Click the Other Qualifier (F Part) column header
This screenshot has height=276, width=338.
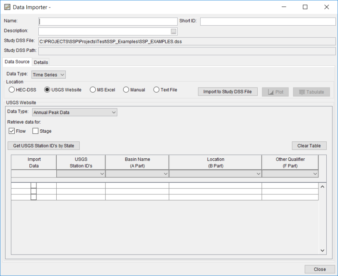pyautogui.click(x=290, y=162)
